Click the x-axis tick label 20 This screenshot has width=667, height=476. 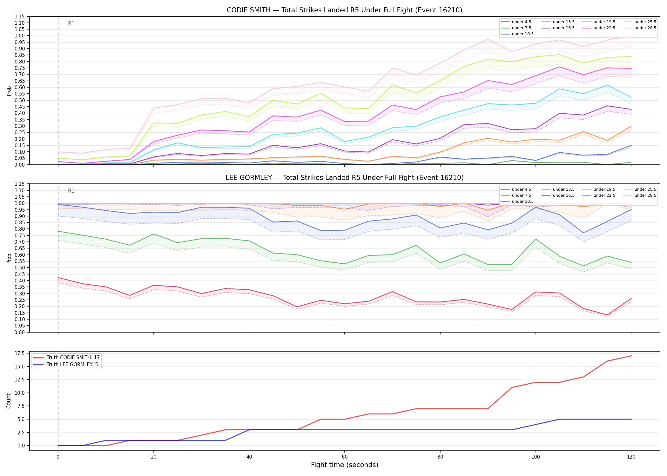(x=153, y=457)
